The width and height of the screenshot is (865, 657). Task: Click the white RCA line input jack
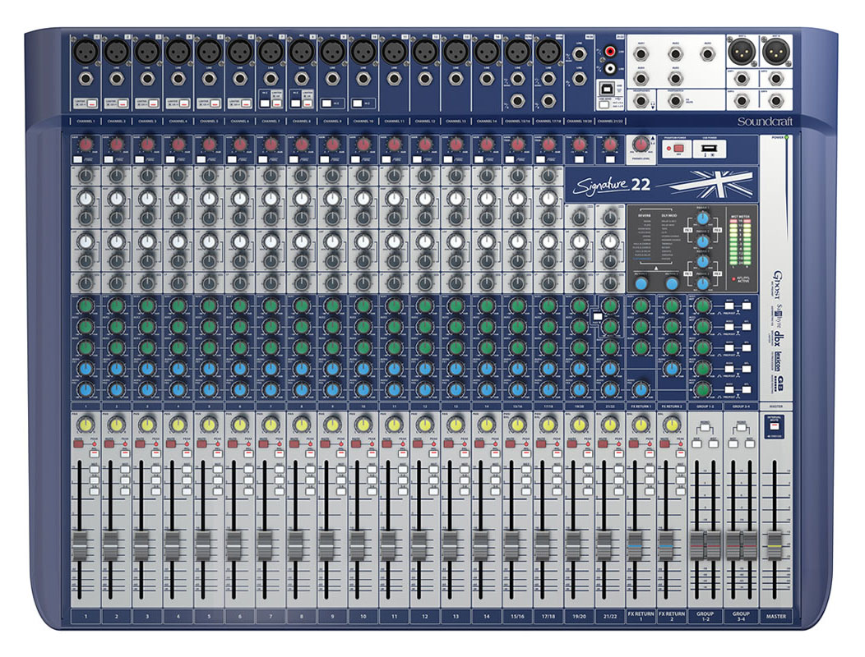pyautogui.click(x=609, y=68)
